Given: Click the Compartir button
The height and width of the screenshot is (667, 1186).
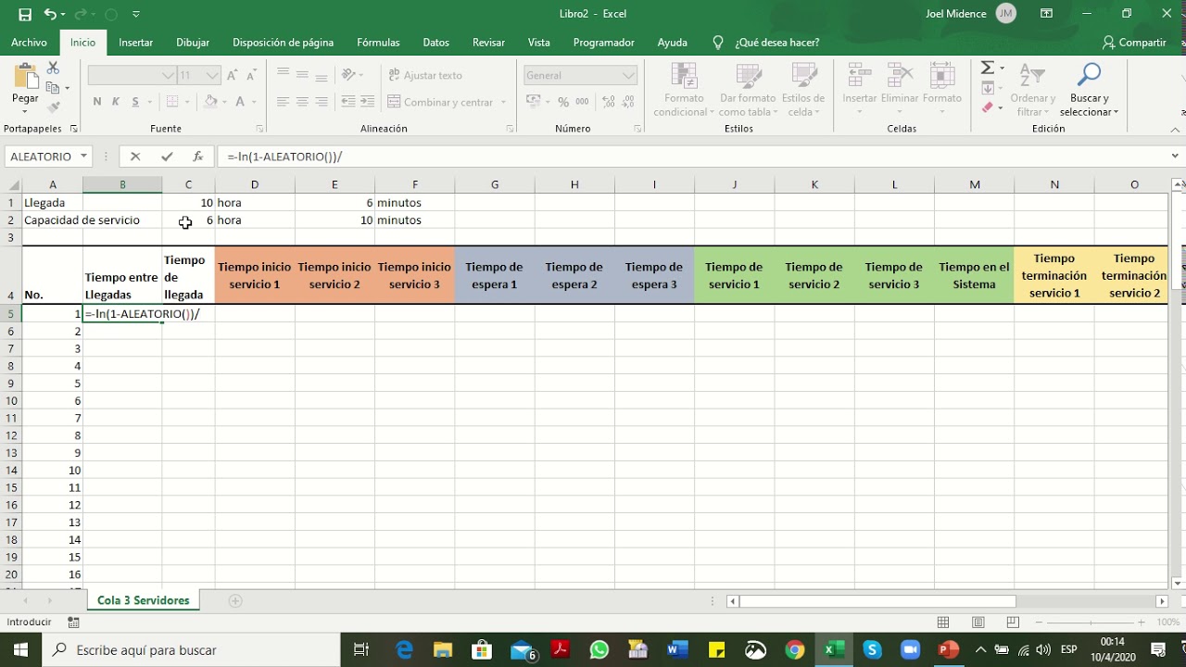Looking at the screenshot, I should tap(1134, 43).
